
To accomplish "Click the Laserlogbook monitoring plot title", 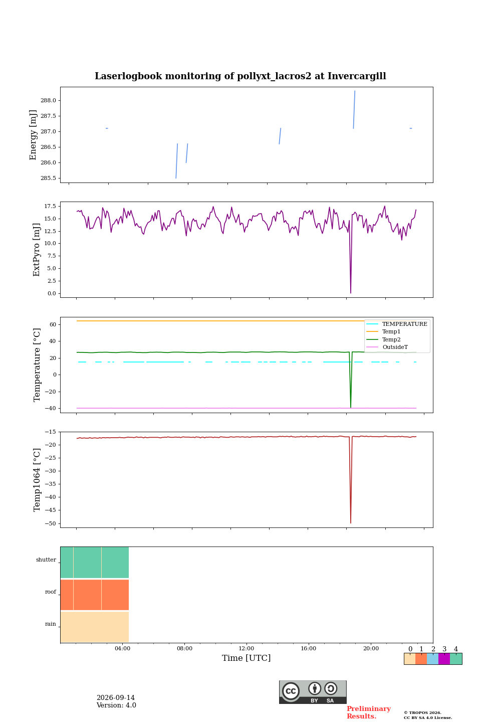I will tap(241, 76).
